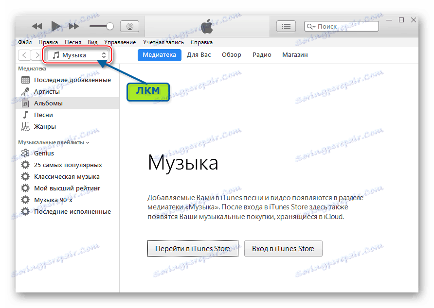Click the Genius atom icon
The image size is (434, 308).
pos(25,153)
